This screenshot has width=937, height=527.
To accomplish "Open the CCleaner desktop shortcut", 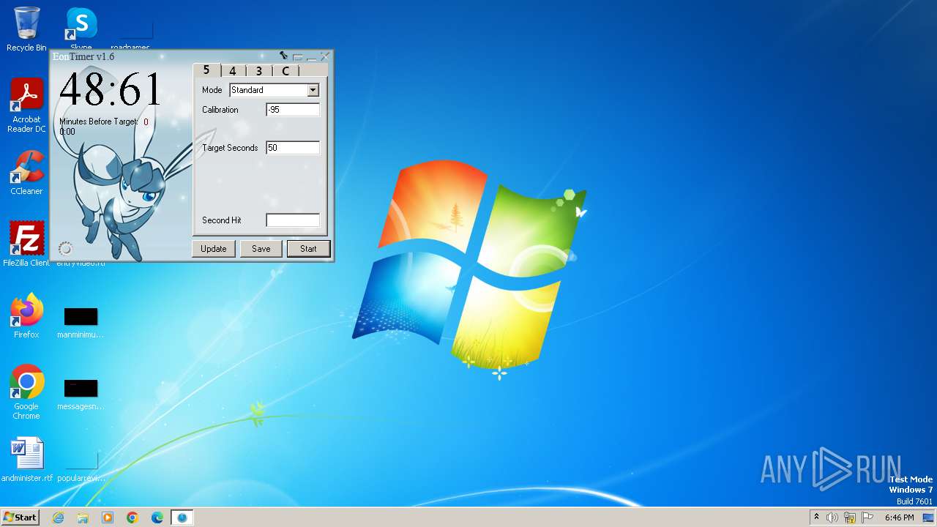I will point(26,173).
